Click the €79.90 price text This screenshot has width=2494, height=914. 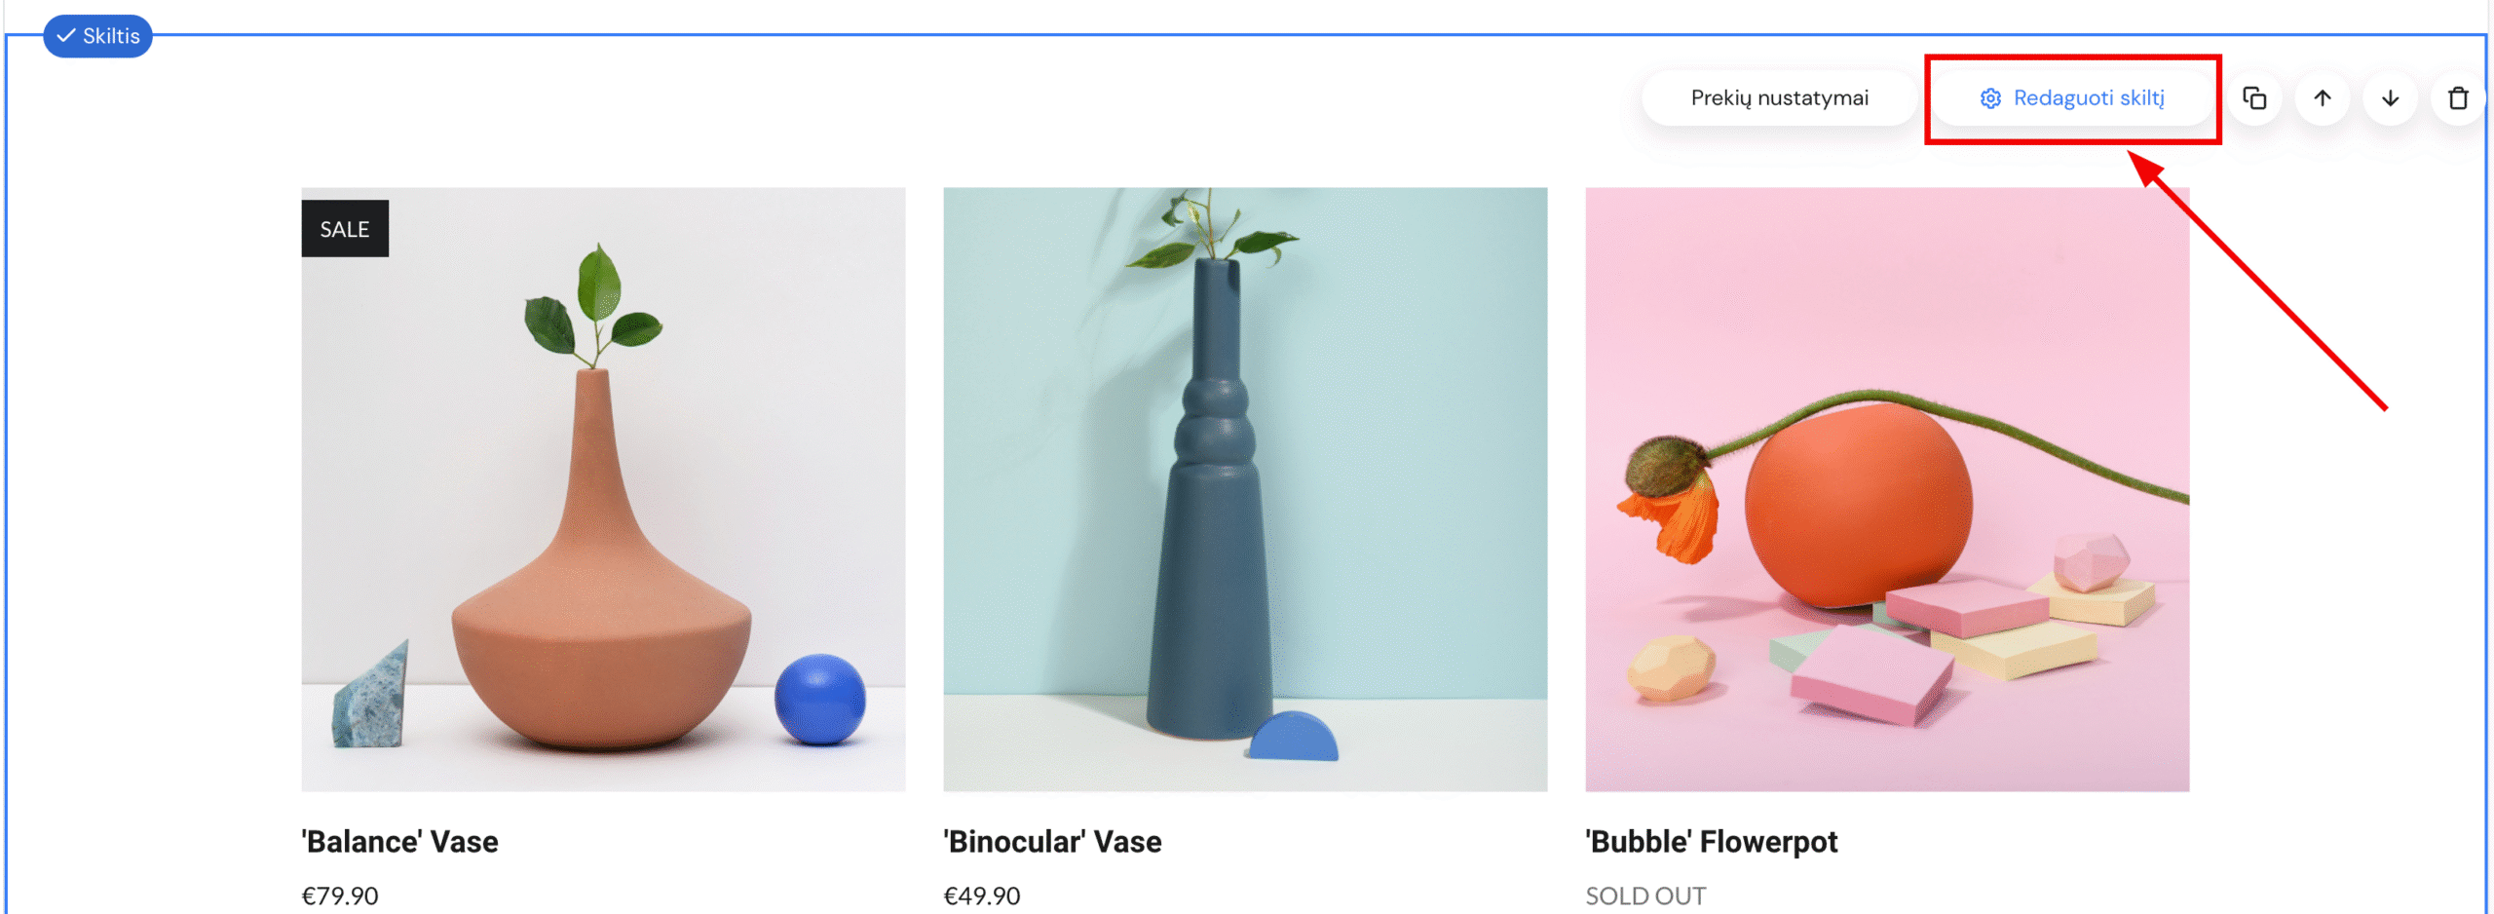340,895
